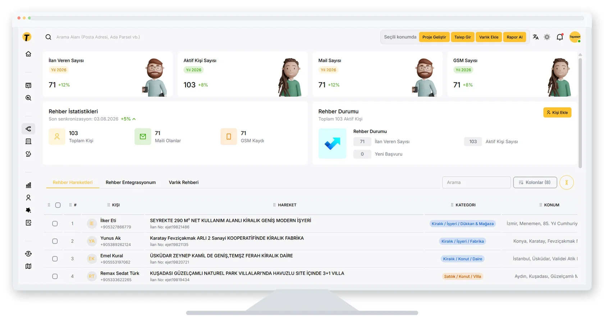
Task: Open the person profile sidebar icon
Action: [28, 198]
